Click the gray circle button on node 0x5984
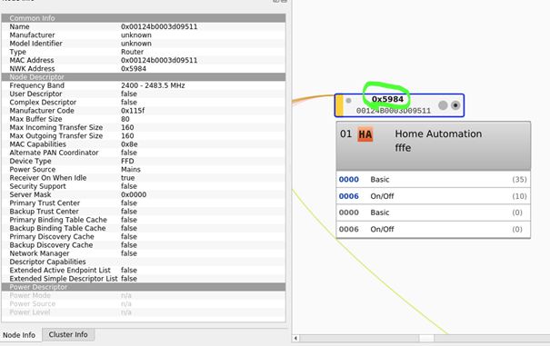Screen dimensions: 550x346 [x=443, y=105]
